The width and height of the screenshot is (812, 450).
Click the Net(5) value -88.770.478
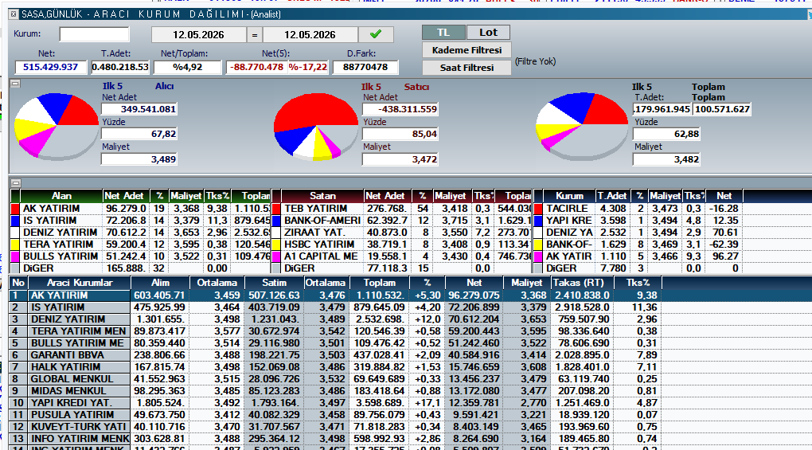coord(256,68)
